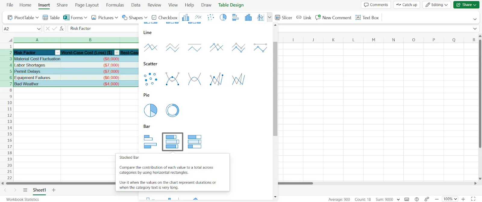Viewport: 482px width, 202px height.
Task: Click the Workbook Statistics status entry
Action: (x=23, y=199)
